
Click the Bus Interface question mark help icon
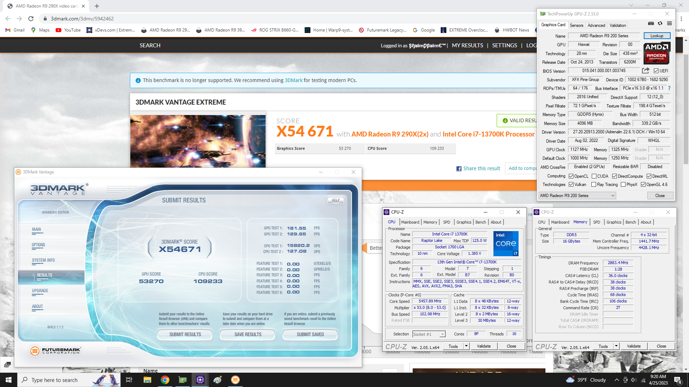[669, 88]
